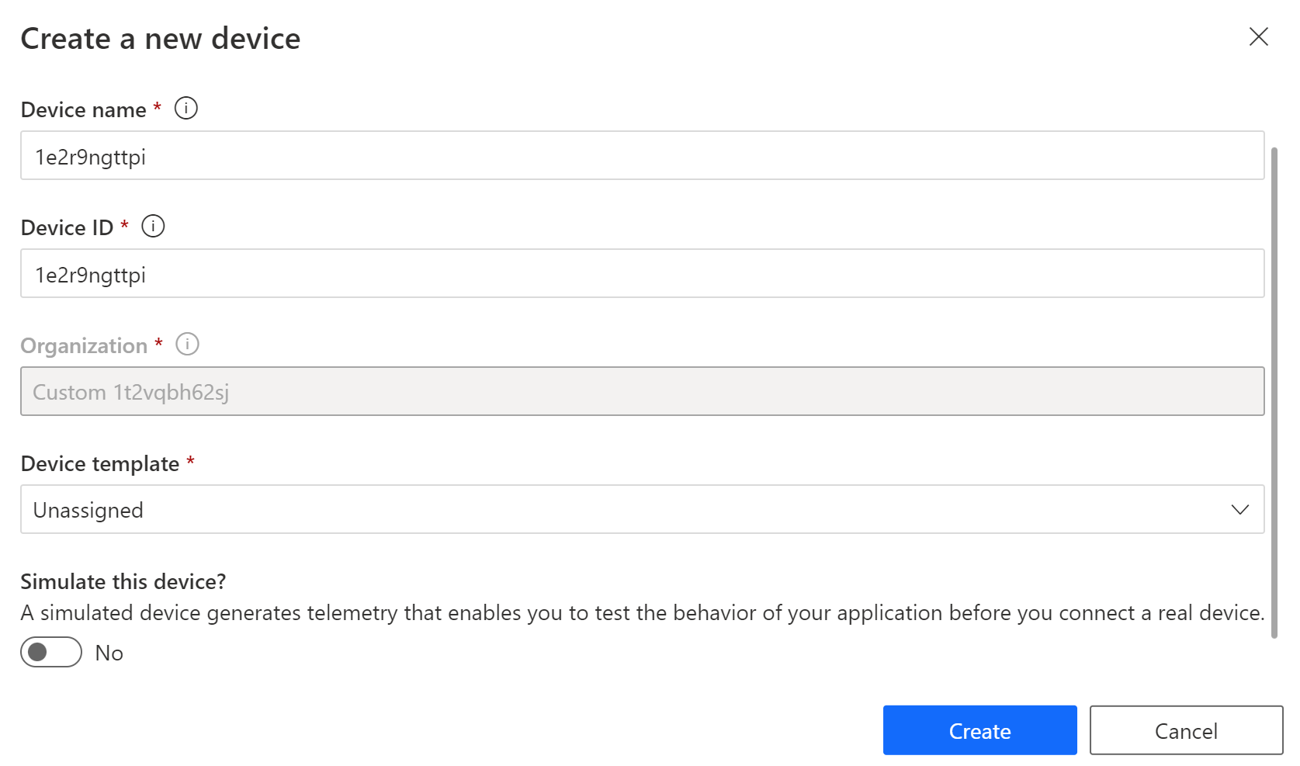Click the simulated device description text
The height and width of the screenshot is (766, 1300).
pyautogui.click(x=643, y=613)
